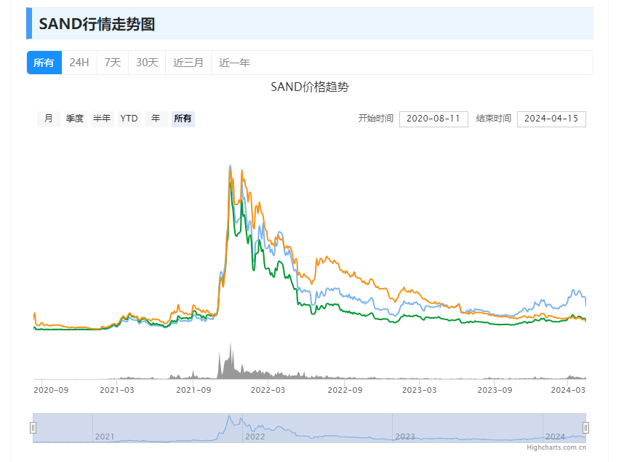Select the 近三月 tab
The image size is (624, 462).
click(188, 63)
